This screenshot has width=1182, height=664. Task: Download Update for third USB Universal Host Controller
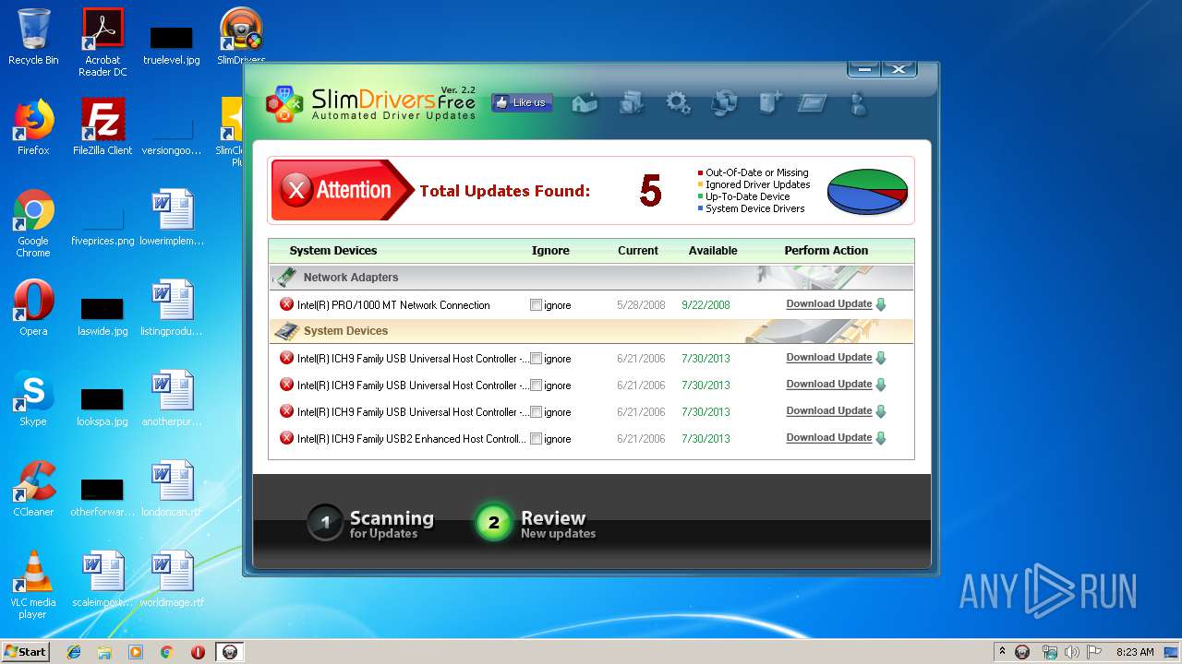coord(836,411)
